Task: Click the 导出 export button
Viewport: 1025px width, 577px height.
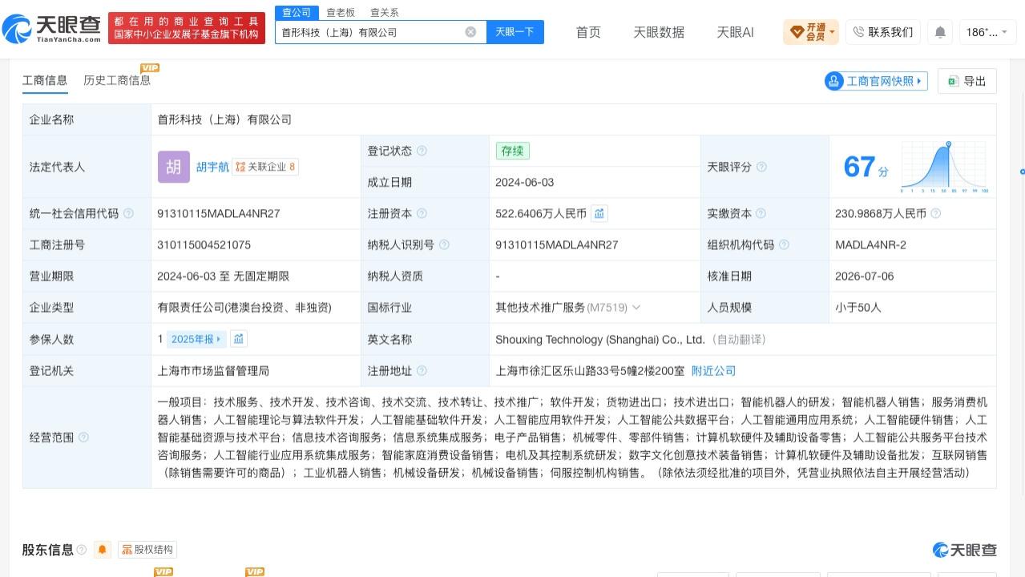Action: point(966,81)
